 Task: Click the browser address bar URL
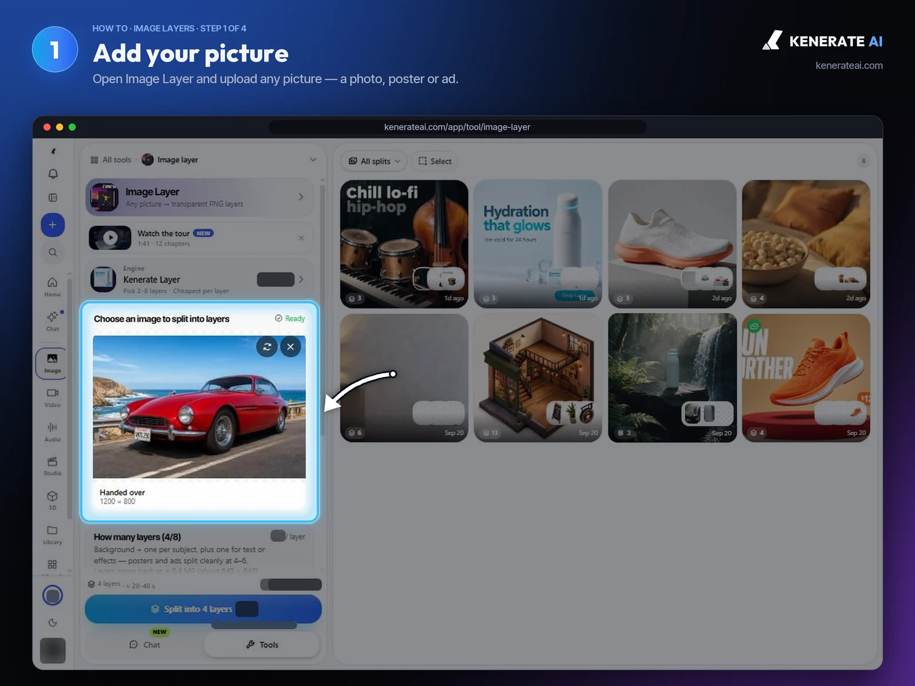coord(457,127)
